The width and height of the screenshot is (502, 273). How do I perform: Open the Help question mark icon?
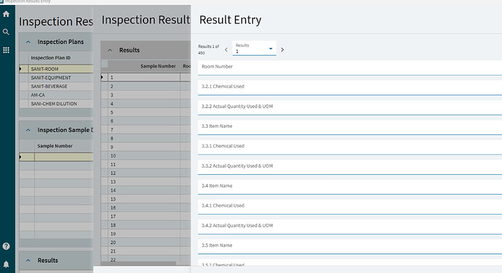pyautogui.click(x=6, y=246)
